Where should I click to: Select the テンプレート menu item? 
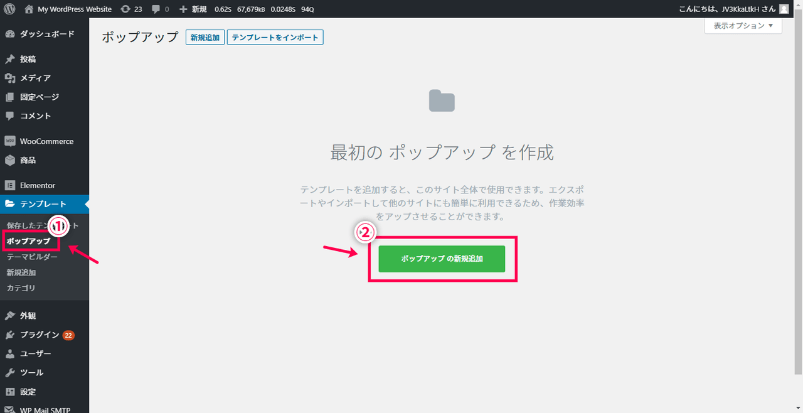tap(45, 204)
